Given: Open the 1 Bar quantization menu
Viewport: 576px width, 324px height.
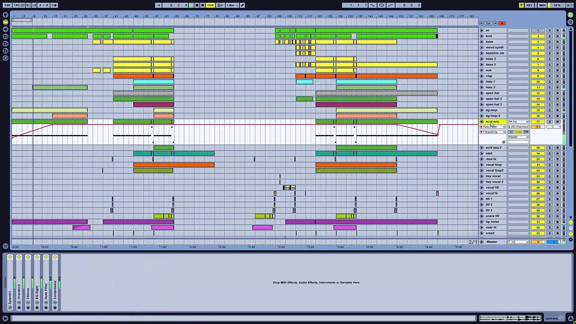Looking at the screenshot, I should pyautogui.click(x=232, y=5).
